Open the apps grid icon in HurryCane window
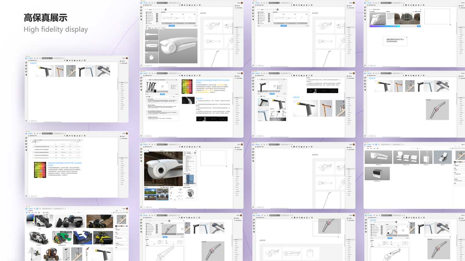Screen dimensions: 465x261 141,136
